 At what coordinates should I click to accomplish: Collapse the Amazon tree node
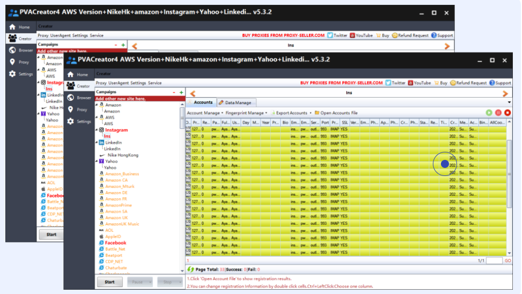[97, 105]
